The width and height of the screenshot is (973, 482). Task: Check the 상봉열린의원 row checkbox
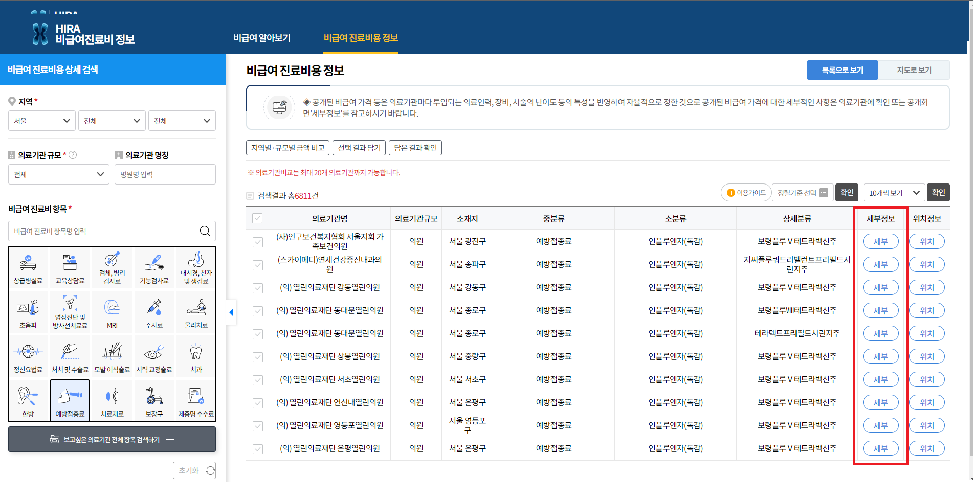tap(258, 357)
